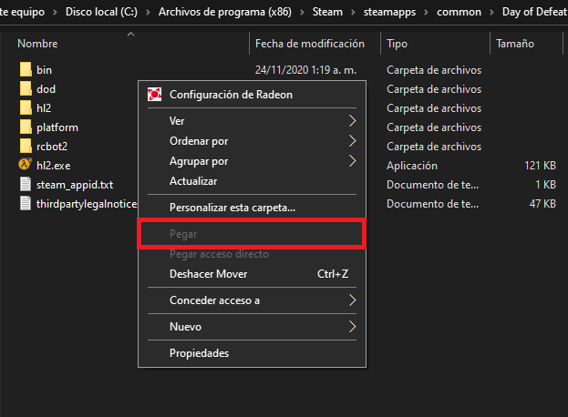Screen dimensions: 568x417
Task: Select the dod folder icon
Action: coord(25,88)
